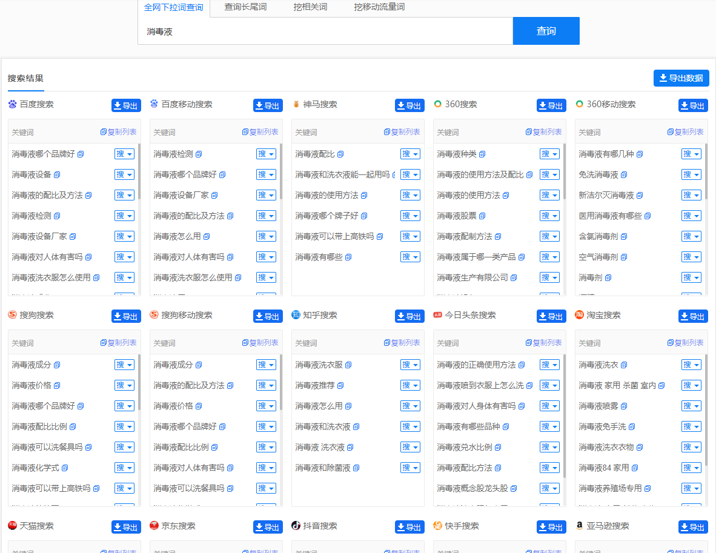Export the 亚马逊搜索 keyword list
The image size is (716, 553).
[x=693, y=527]
